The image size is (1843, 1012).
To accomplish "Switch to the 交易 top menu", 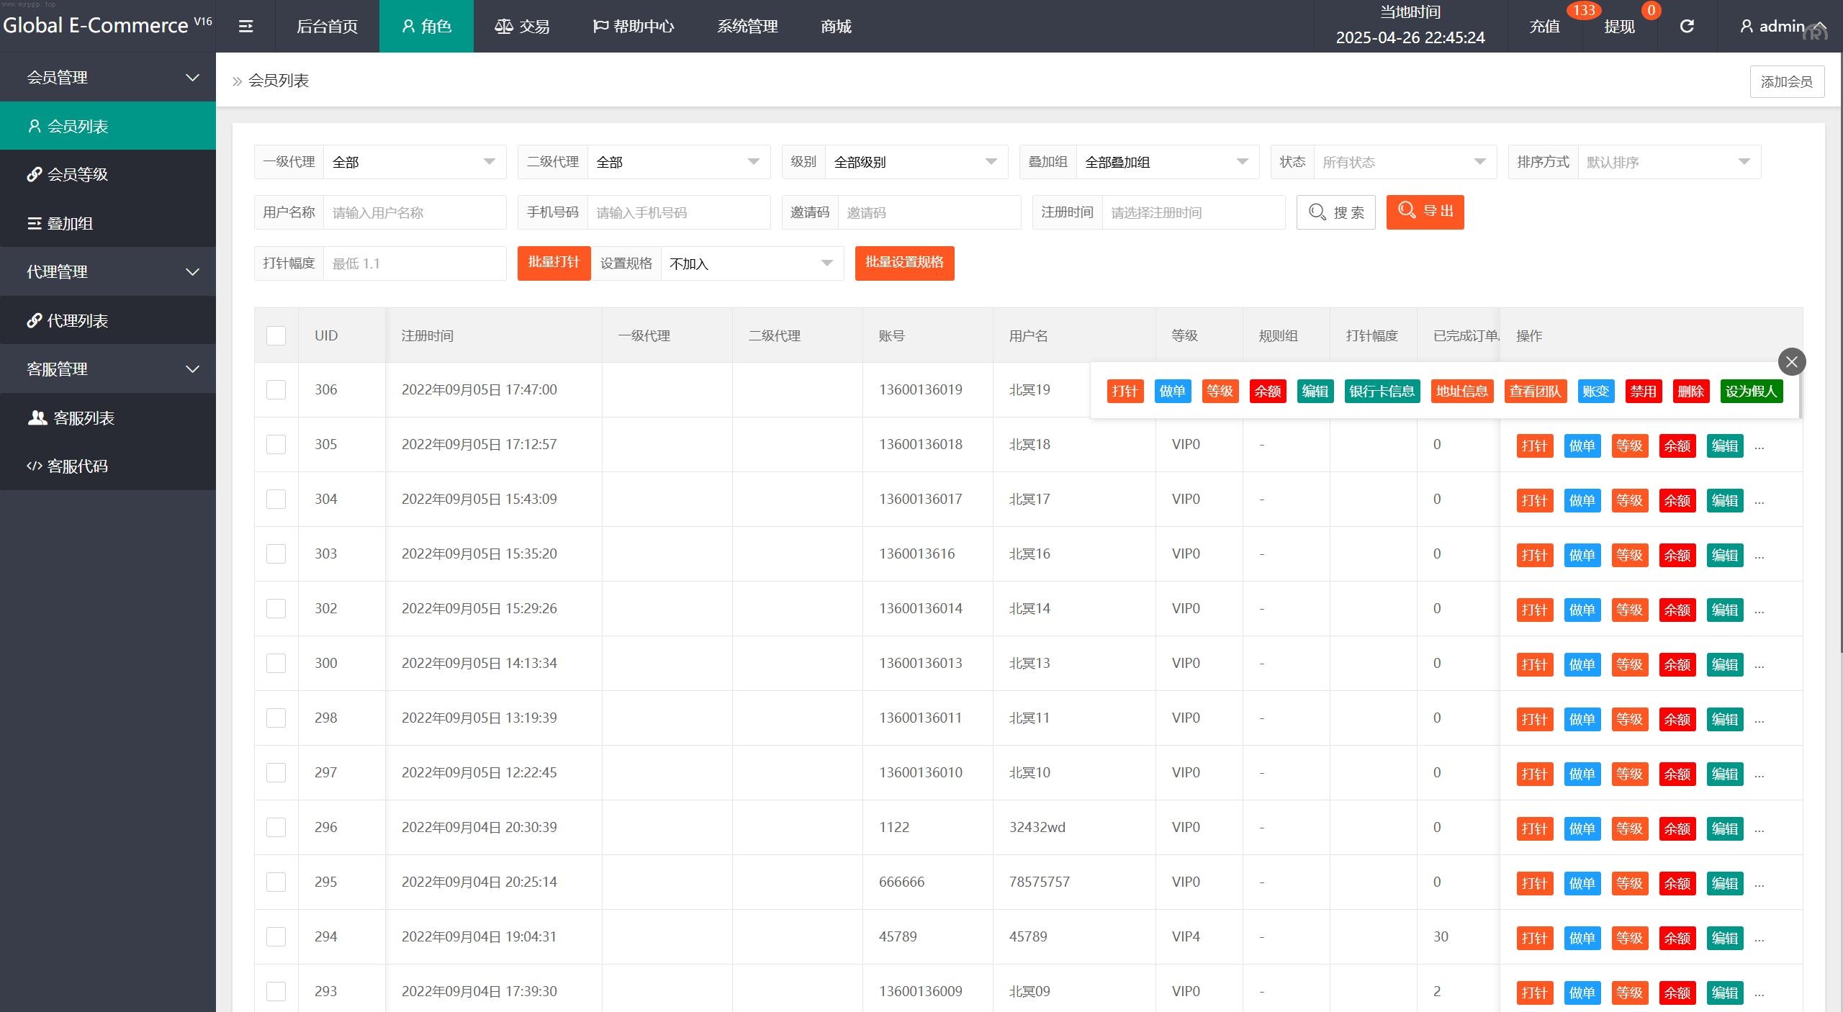I will pyautogui.click(x=522, y=27).
